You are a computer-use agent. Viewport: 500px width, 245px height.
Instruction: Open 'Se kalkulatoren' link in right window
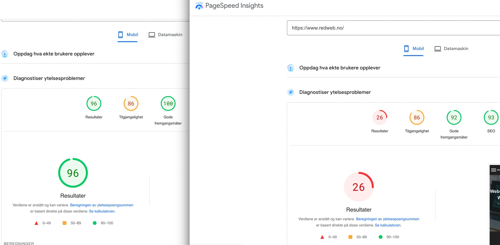[387, 225]
